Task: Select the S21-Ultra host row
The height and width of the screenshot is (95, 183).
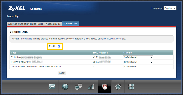Action: pos(92,57)
